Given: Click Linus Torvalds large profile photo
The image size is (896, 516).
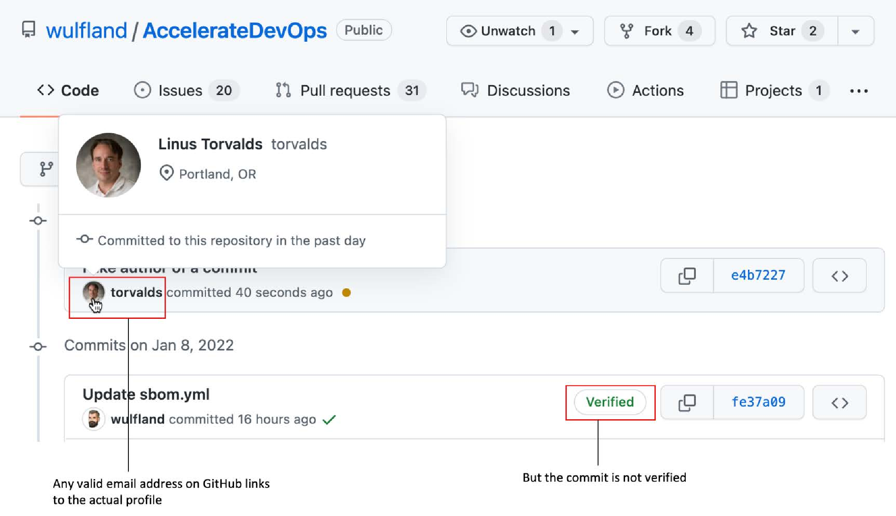Looking at the screenshot, I should pyautogui.click(x=108, y=165).
